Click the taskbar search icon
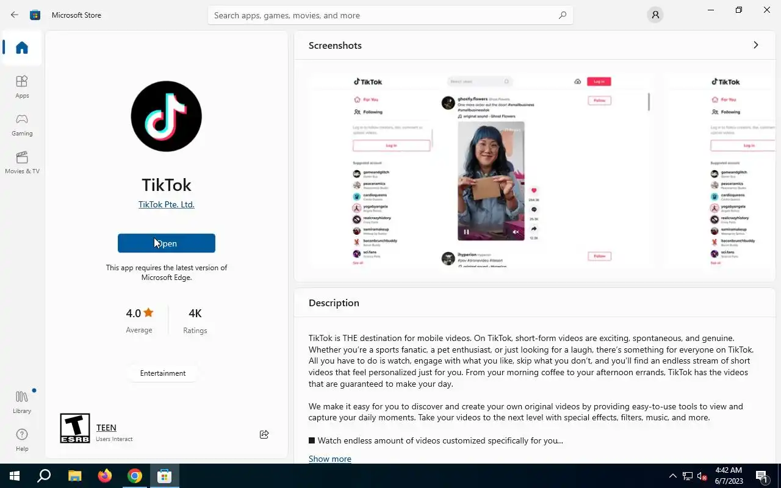781x488 pixels. point(44,476)
